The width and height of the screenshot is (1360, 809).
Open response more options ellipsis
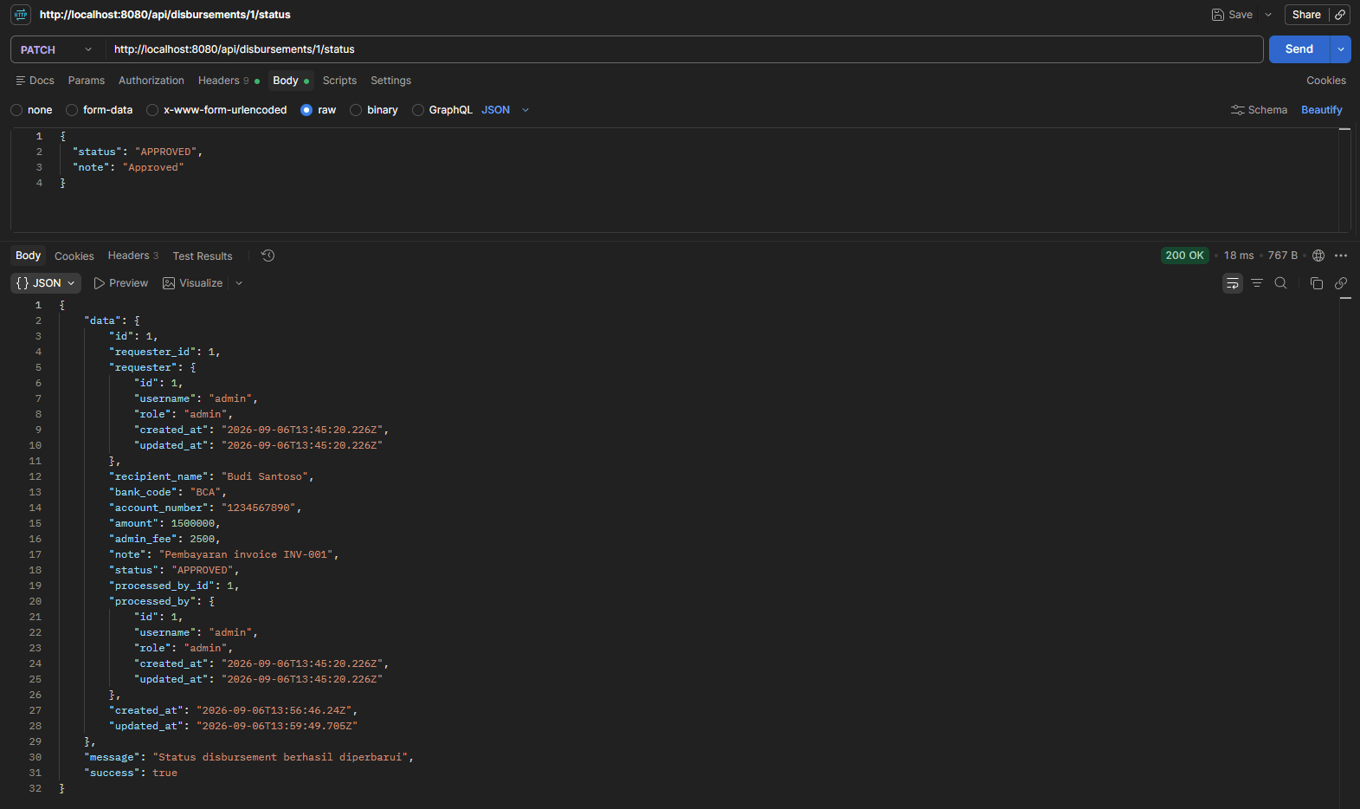(x=1341, y=256)
